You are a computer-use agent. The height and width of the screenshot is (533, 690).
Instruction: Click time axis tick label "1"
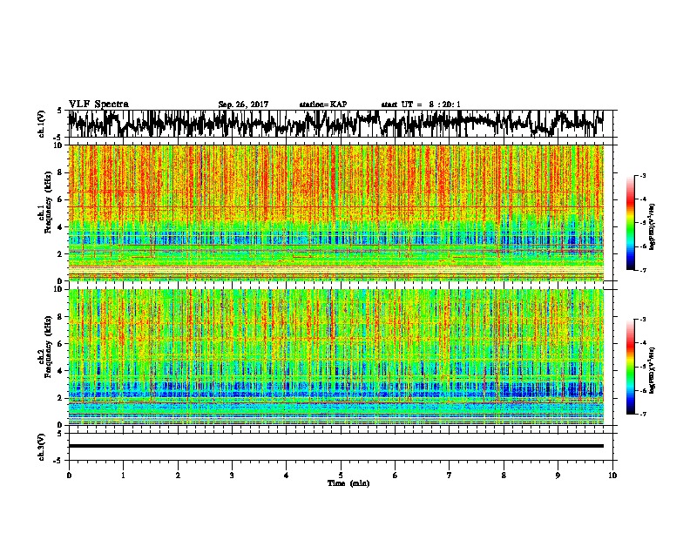pyautogui.click(x=123, y=475)
